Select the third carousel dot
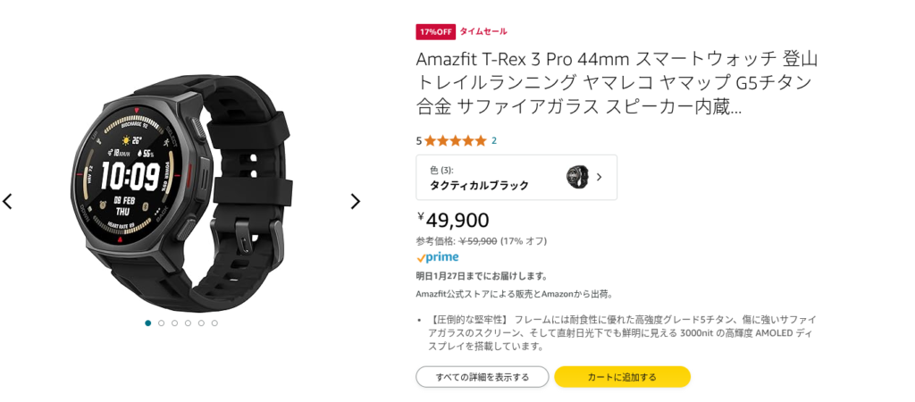 174,322
